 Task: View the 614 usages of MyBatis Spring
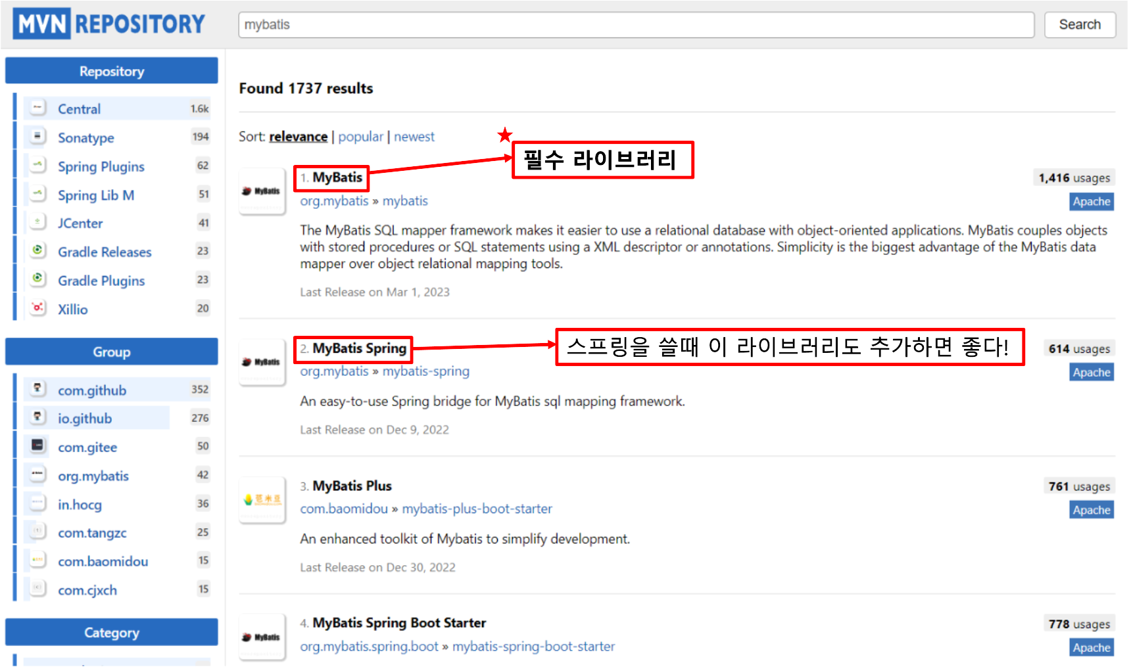pos(1079,349)
